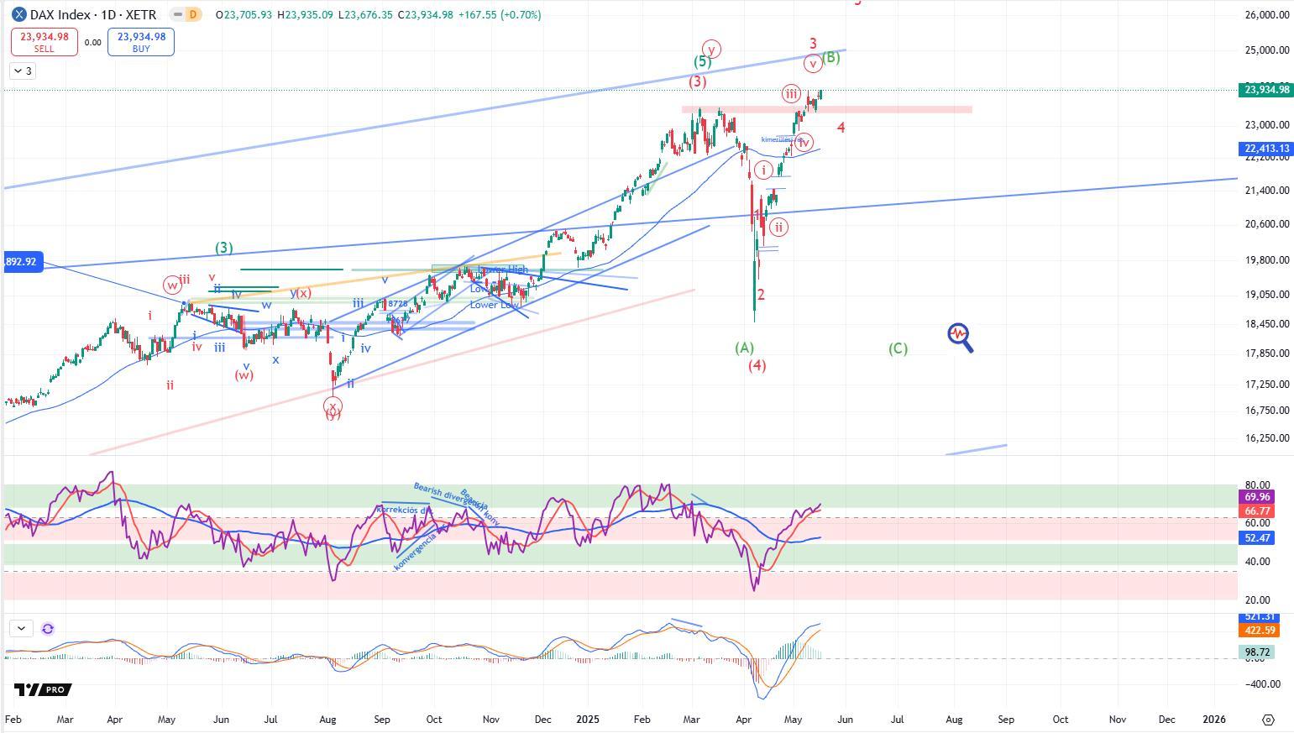Select the Lower Low annotation text

coord(495,305)
